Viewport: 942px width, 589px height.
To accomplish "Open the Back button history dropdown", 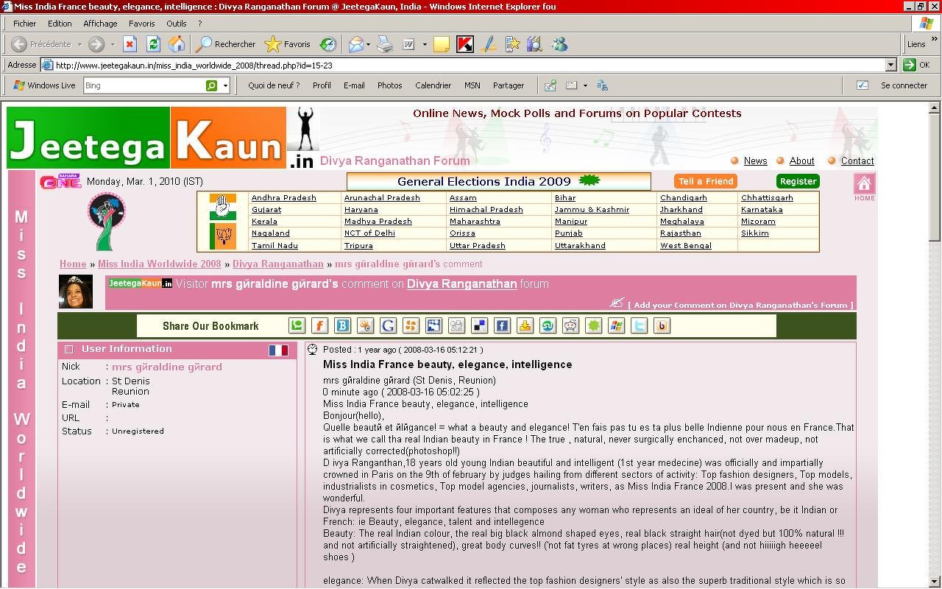I will (79, 44).
